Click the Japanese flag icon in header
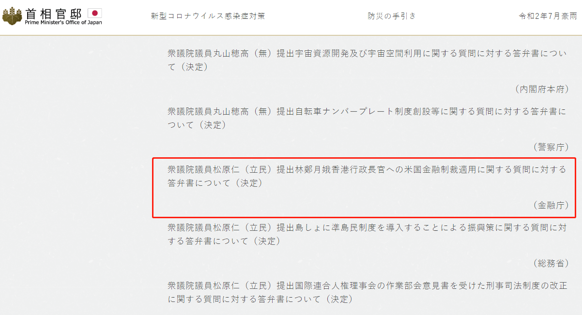 94,13
